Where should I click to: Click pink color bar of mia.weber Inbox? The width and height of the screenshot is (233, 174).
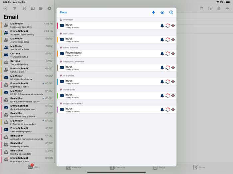58,26
